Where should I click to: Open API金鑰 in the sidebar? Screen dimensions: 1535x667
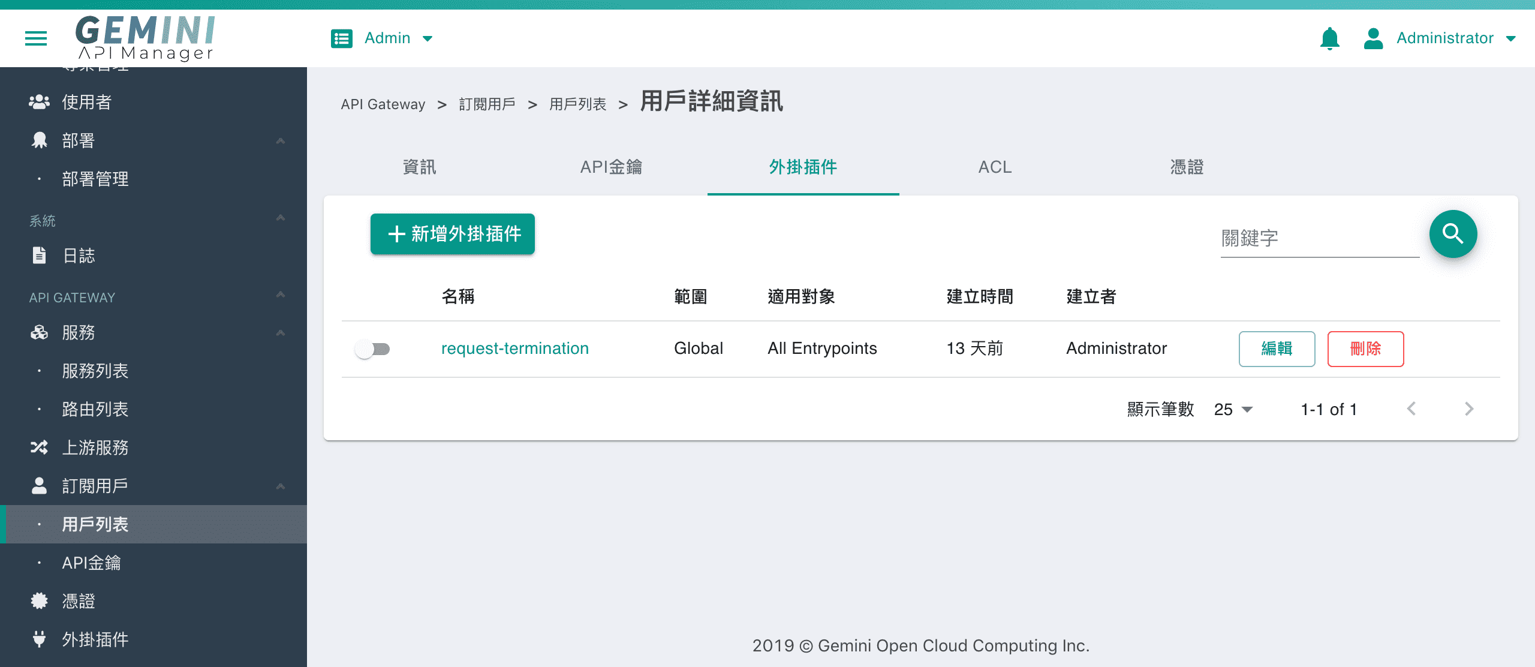(x=91, y=563)
